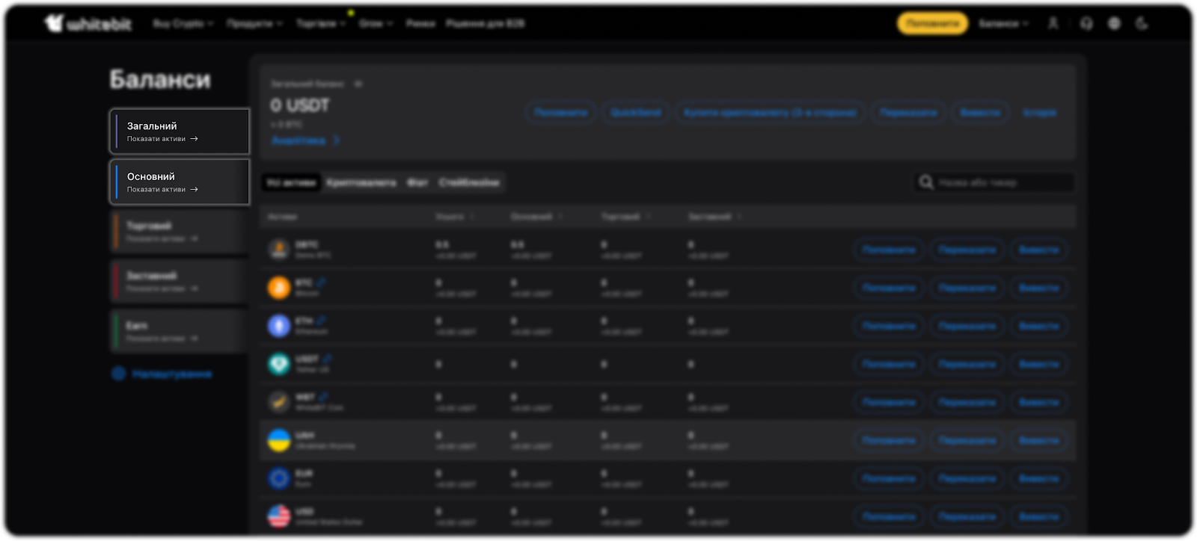
Task: Toggle dark mode with the moon icon
Action: (1142, 24)
